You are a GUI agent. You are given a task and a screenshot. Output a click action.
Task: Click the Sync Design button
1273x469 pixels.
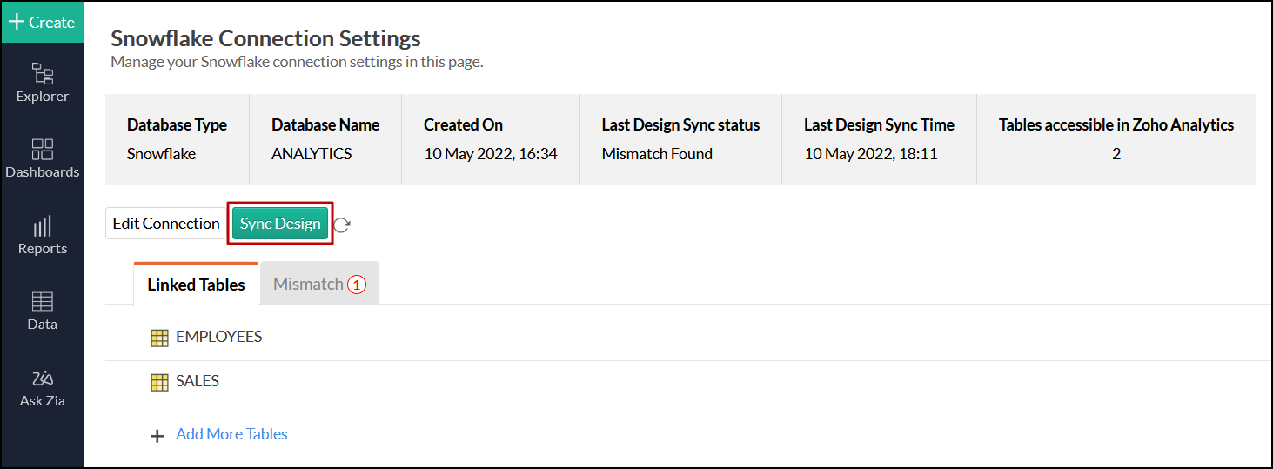[x=280, y=224]
